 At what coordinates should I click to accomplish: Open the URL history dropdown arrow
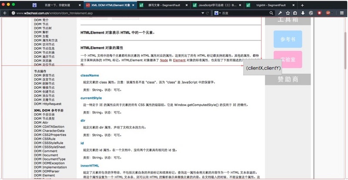tap(203, 13)
